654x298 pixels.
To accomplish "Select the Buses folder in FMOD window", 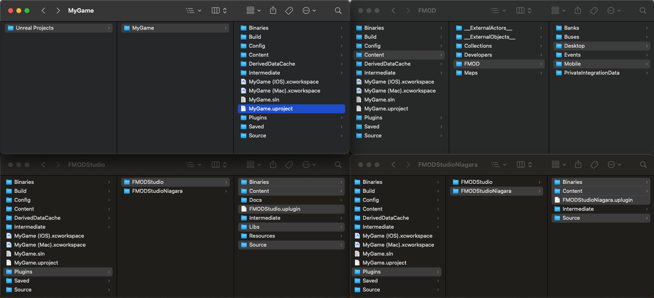I will pyautogui.click(x=602, y=37).
